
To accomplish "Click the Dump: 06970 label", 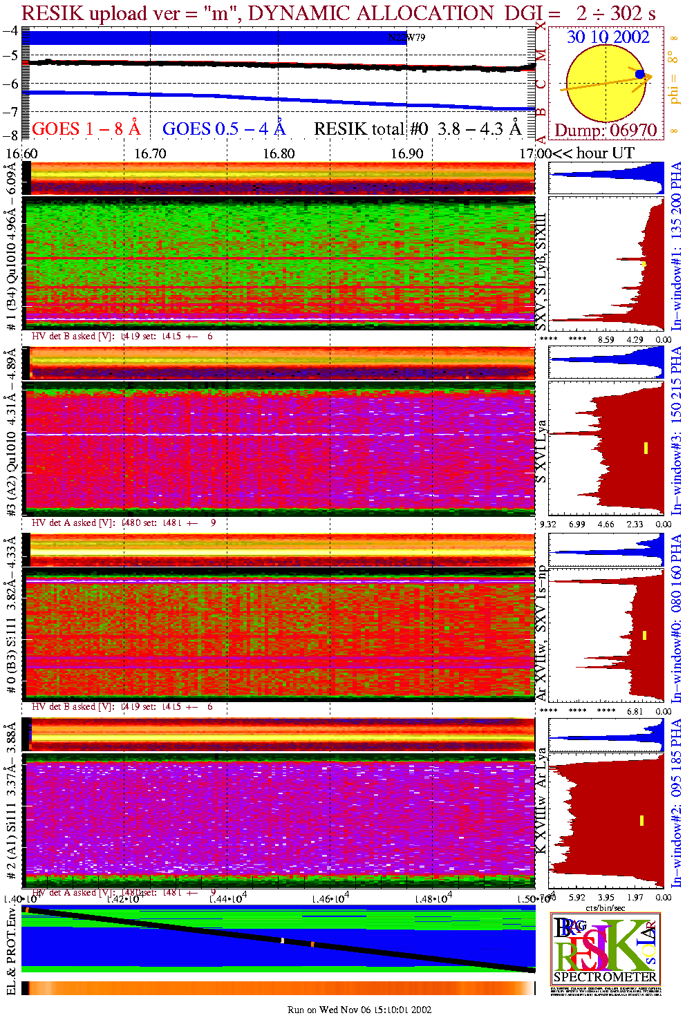I will [606, 131].
